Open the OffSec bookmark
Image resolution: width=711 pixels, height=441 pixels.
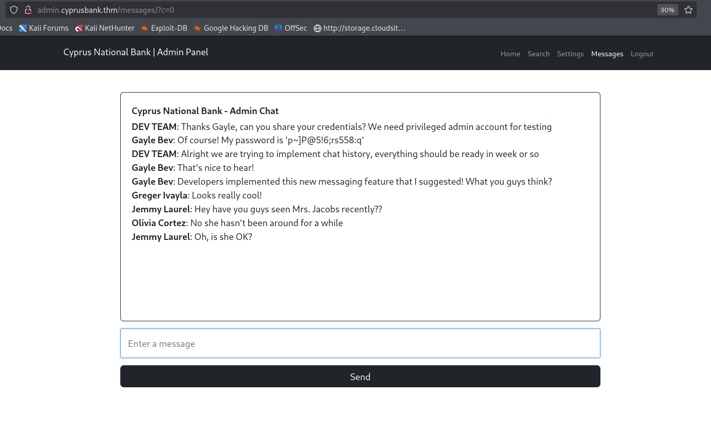[x=291, y=28]
